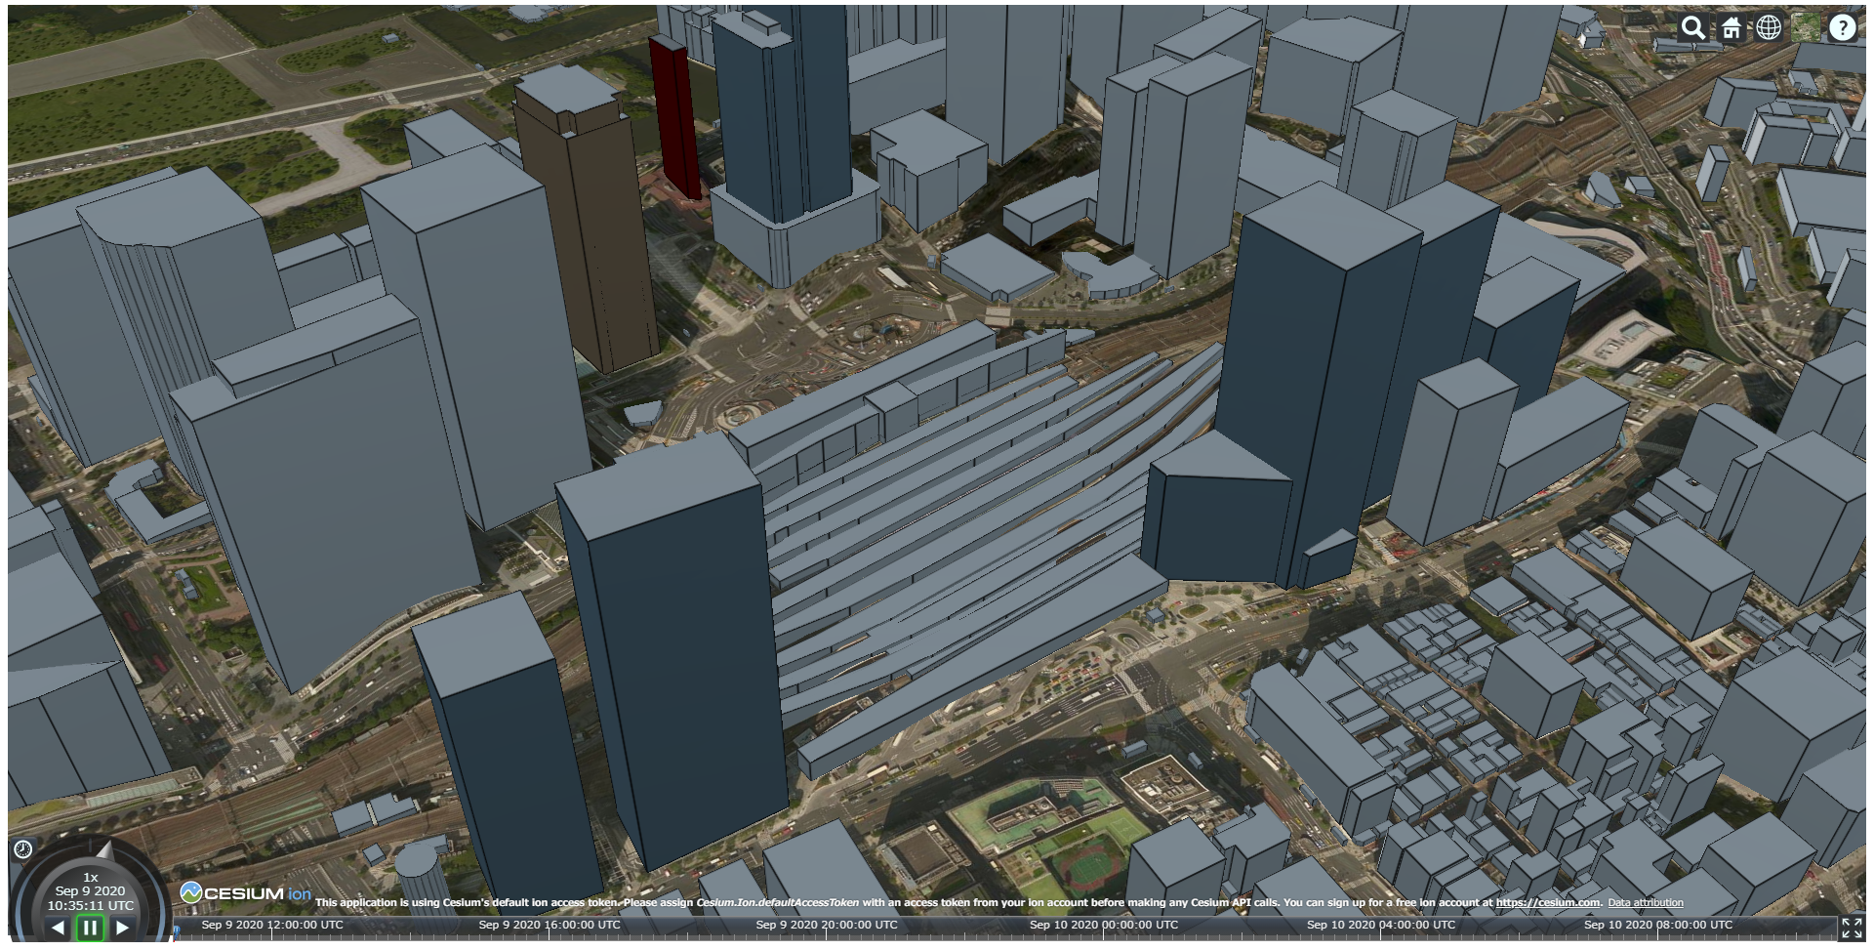Click the magnifying glass to search a location
The height and width of the screenshot is (950, 1874).
(1691, 28)
